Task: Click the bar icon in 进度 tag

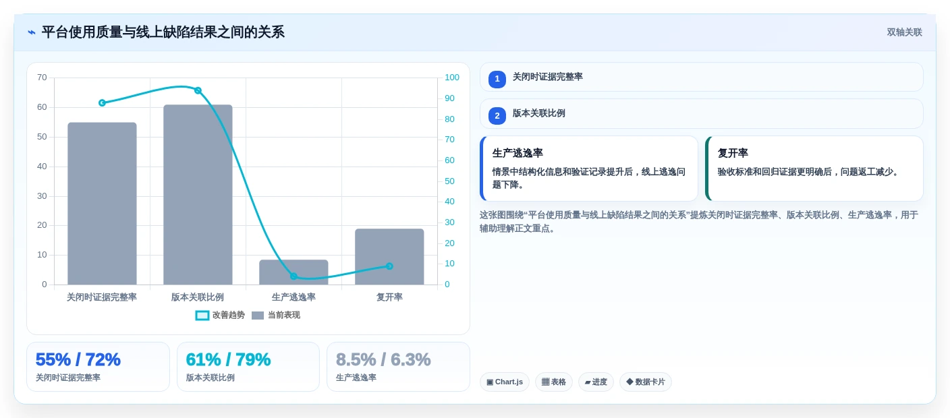Action: coord(588,382)
